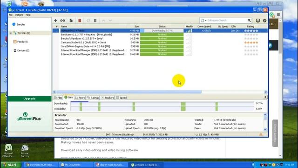Click the Start Torrent icon
Image resolution: width=298 pixels, height=168 pixels.
pos(88,21)
